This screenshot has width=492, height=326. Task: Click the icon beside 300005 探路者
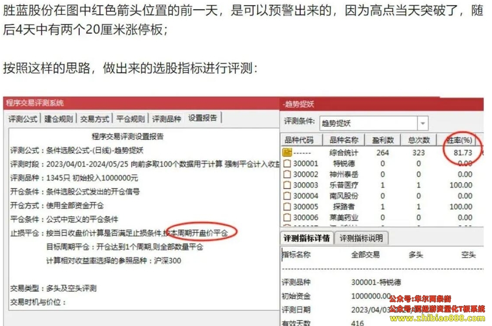(x=287, y=207)
